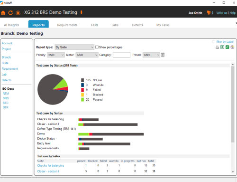Image resolution: width=237 pixels, height=182 pixels.
Task: Click into the Category input field
Action: pos(121,55)
